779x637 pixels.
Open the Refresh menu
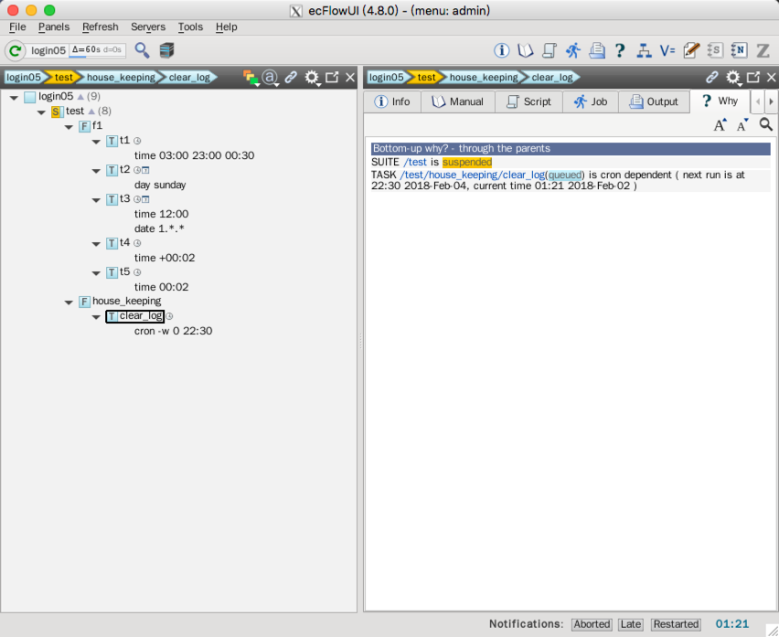[x=100, y=27]
